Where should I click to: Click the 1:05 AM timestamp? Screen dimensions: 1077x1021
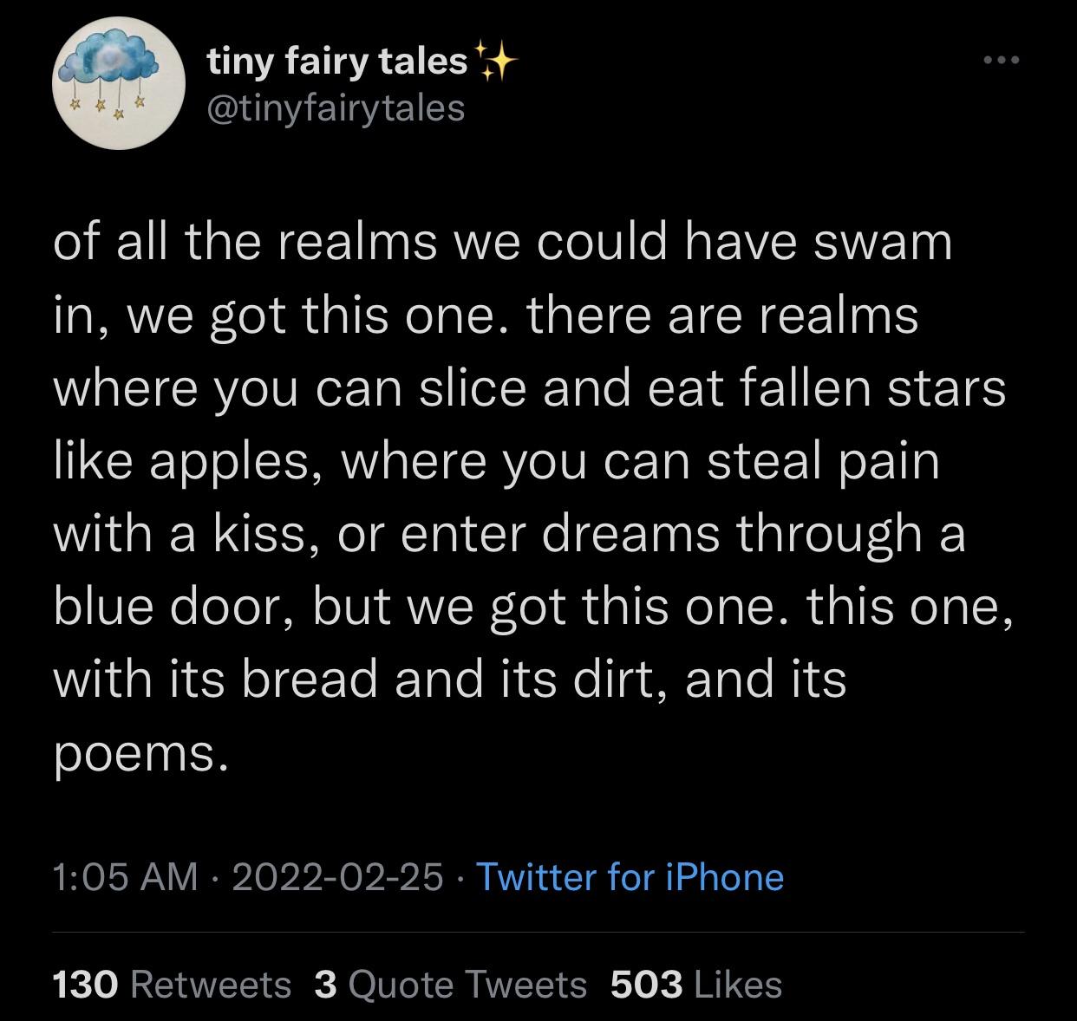pos(125,876)
